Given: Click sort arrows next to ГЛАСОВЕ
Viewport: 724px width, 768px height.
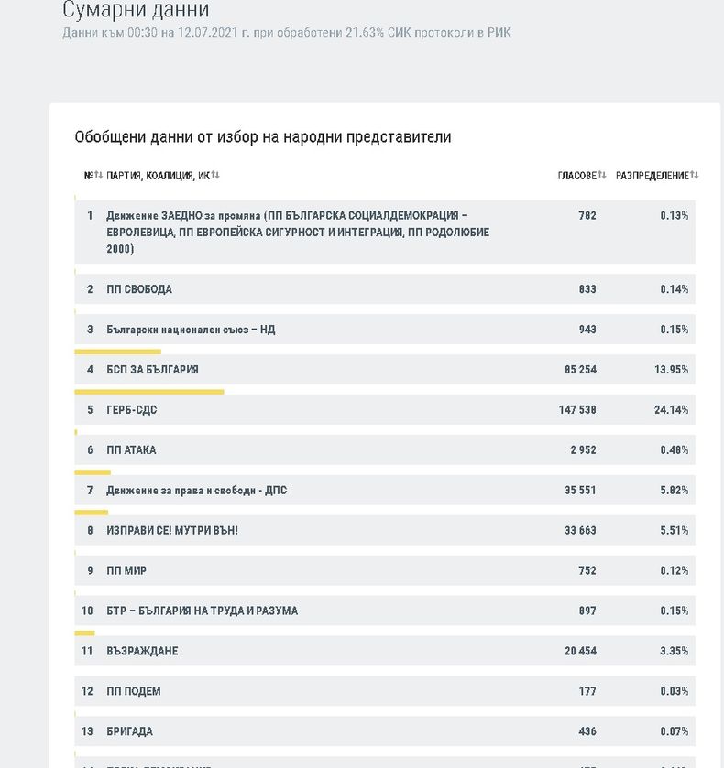Looking at the screenshot, I should pos(602,175).
